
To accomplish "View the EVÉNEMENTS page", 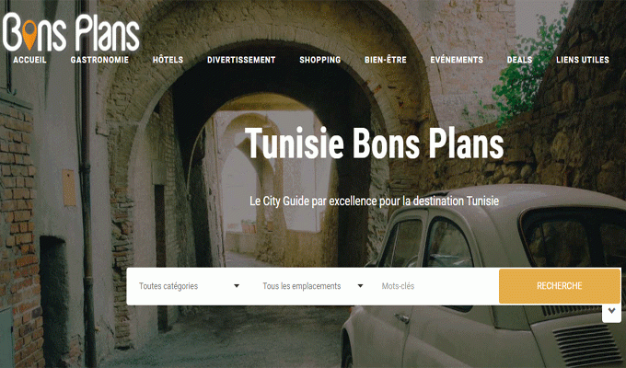I will click(457, 60).
